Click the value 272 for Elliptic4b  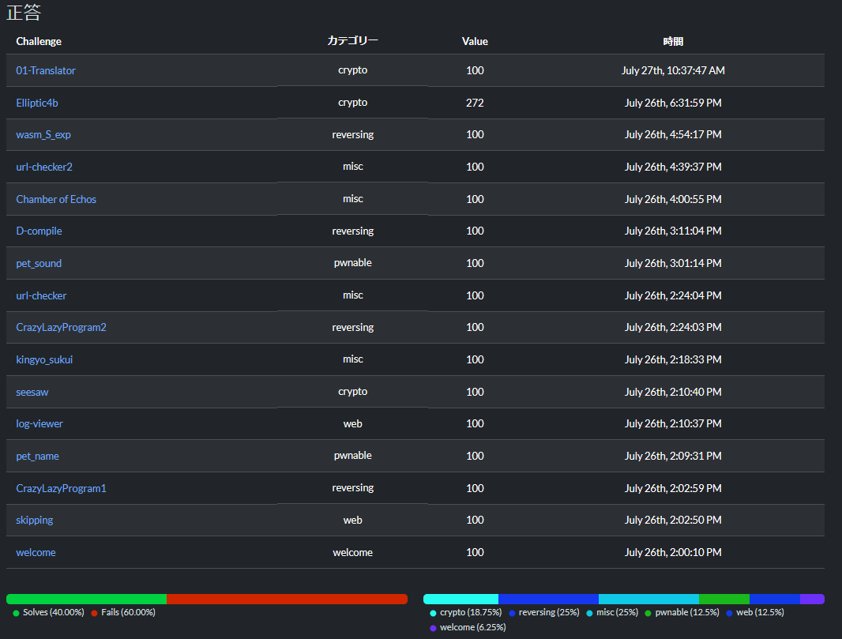point(475,103)
